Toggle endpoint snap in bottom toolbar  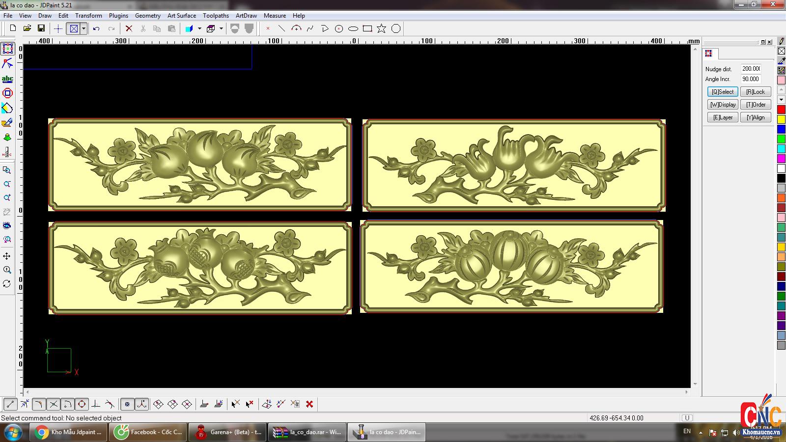(x=10, y=404)
